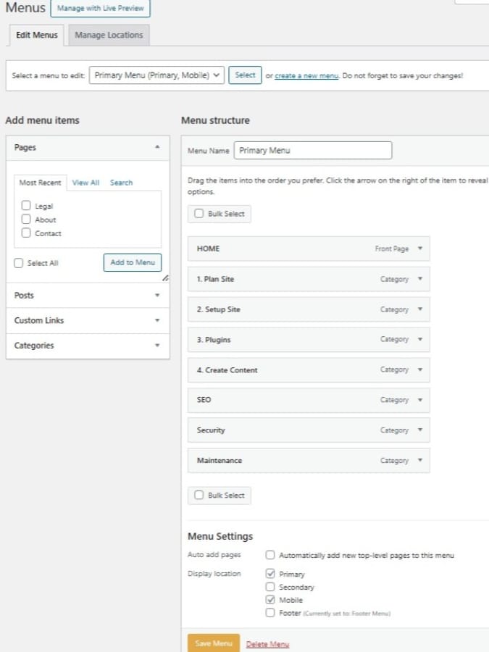
Task: Disable the Mobile display location
Action: [270, 600]
